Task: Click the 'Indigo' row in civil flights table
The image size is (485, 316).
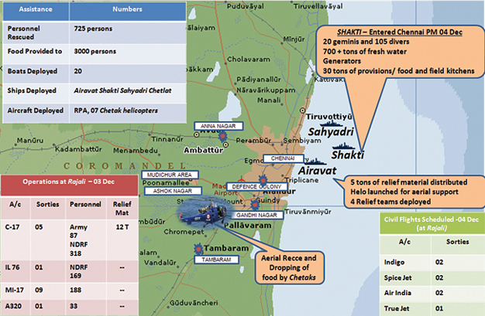Action: click(x=432, y=262)
